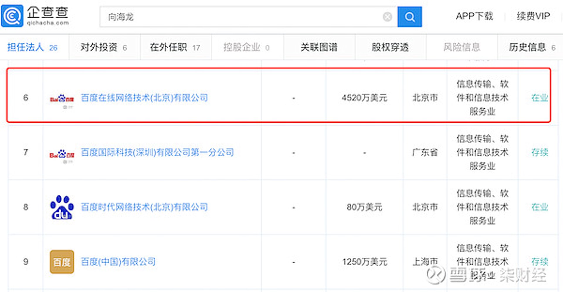Click 存续 status in row 7
This screenshot has height=292, width=563.
click(540, 152)
